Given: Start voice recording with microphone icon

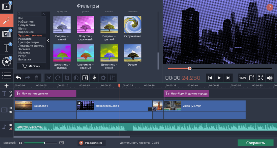Looking at the screenshot, I should [x=94, y=78].
